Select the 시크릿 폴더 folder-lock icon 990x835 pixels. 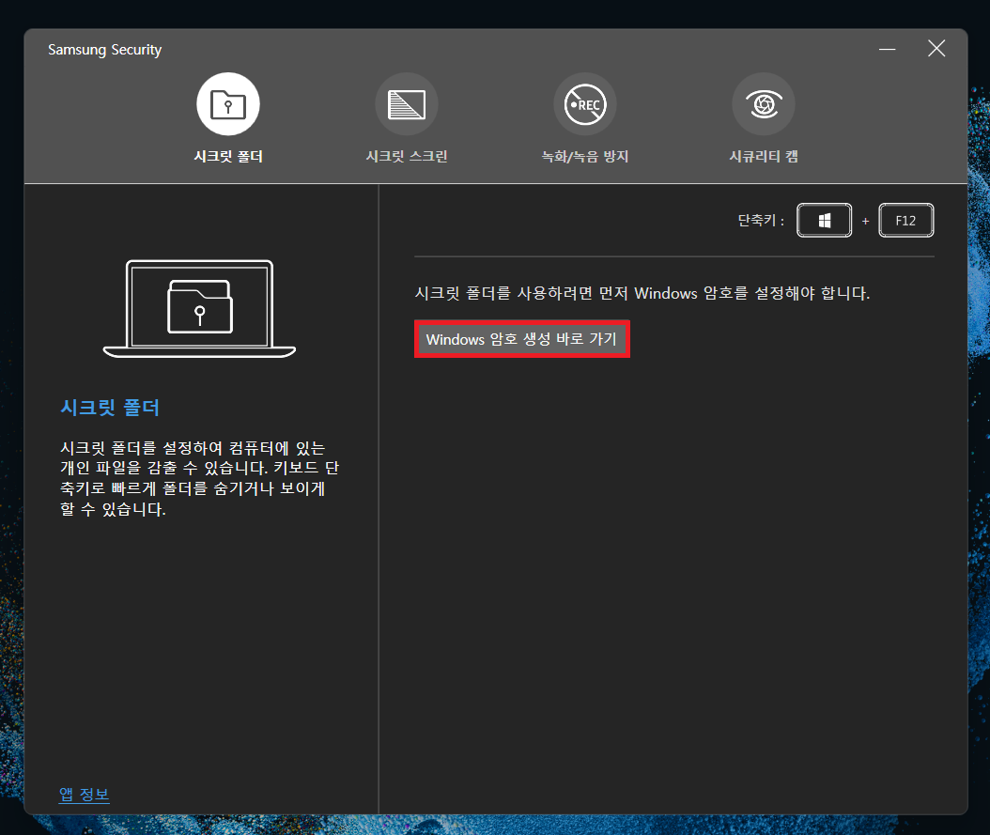click(x=228, y=104)
